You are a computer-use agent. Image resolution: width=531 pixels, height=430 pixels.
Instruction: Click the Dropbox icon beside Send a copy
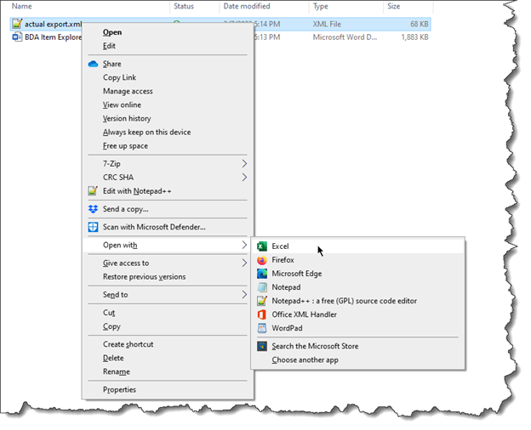(x=93, y=209)
